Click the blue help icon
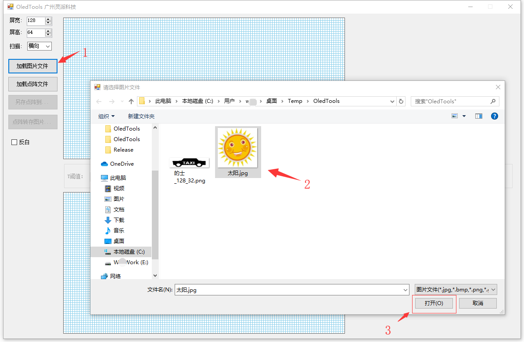The image size is (524, 342). (x=495, y=116)
